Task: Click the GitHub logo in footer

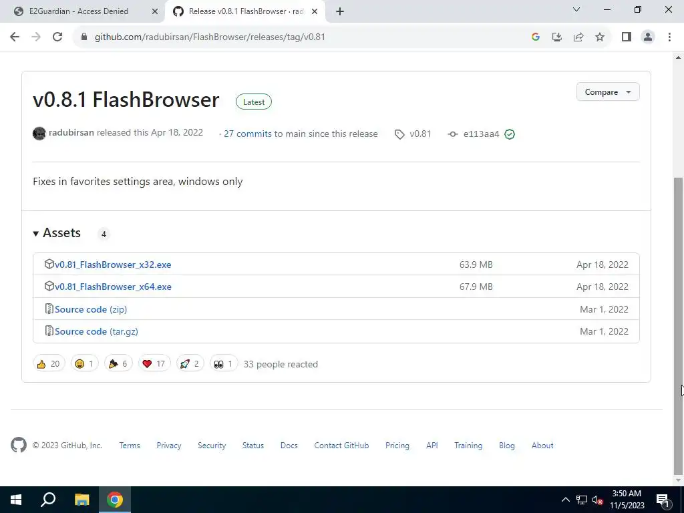Action: [18, 445]
